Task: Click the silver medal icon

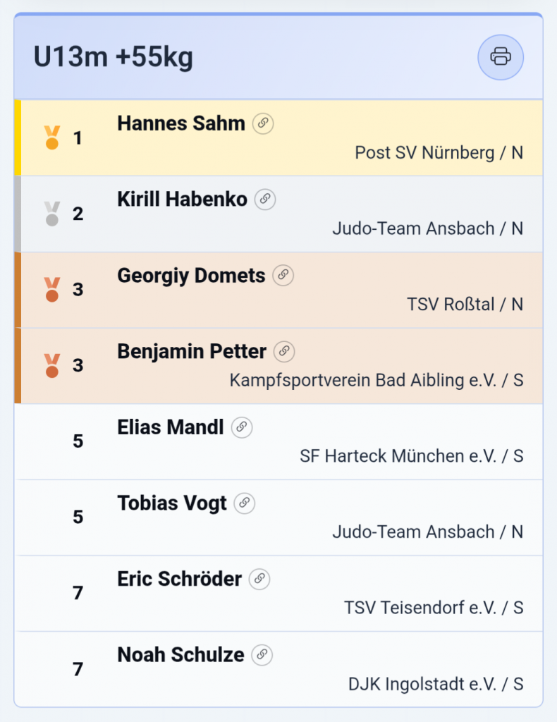Action: [51, 214]
